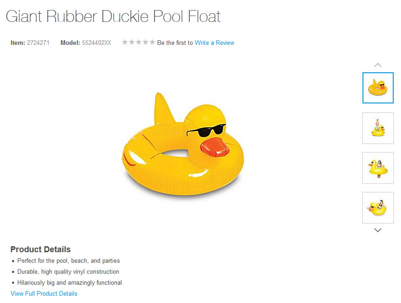Click the second rating star
Image resolution: width=401 pixels, height=303 pixels.
pos(132,42)
